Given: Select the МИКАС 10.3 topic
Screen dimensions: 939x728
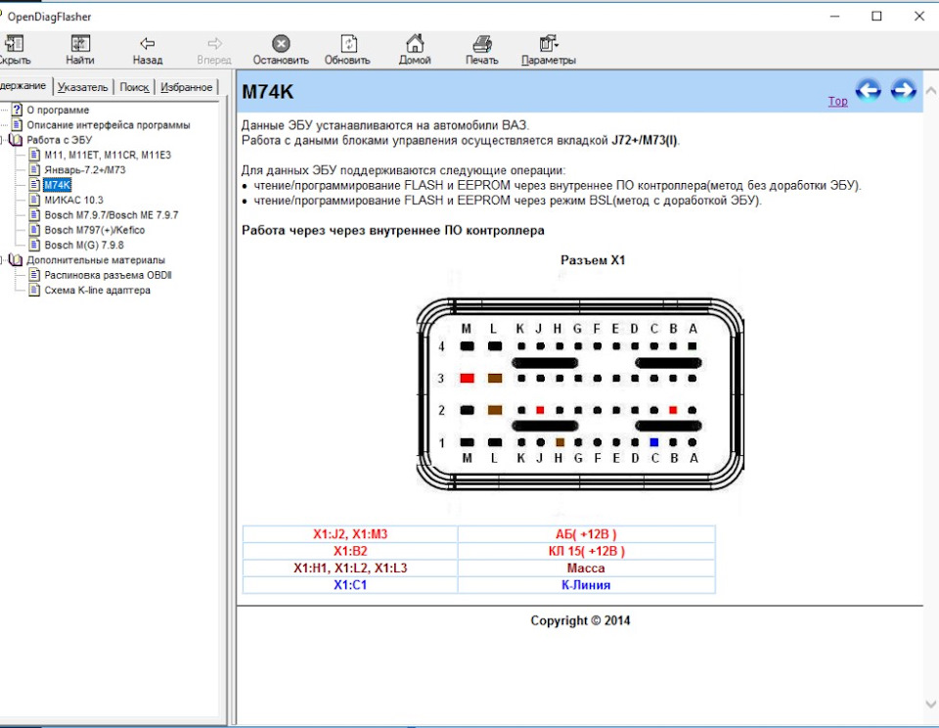Looking at the screenshot, I should [73, 201].
